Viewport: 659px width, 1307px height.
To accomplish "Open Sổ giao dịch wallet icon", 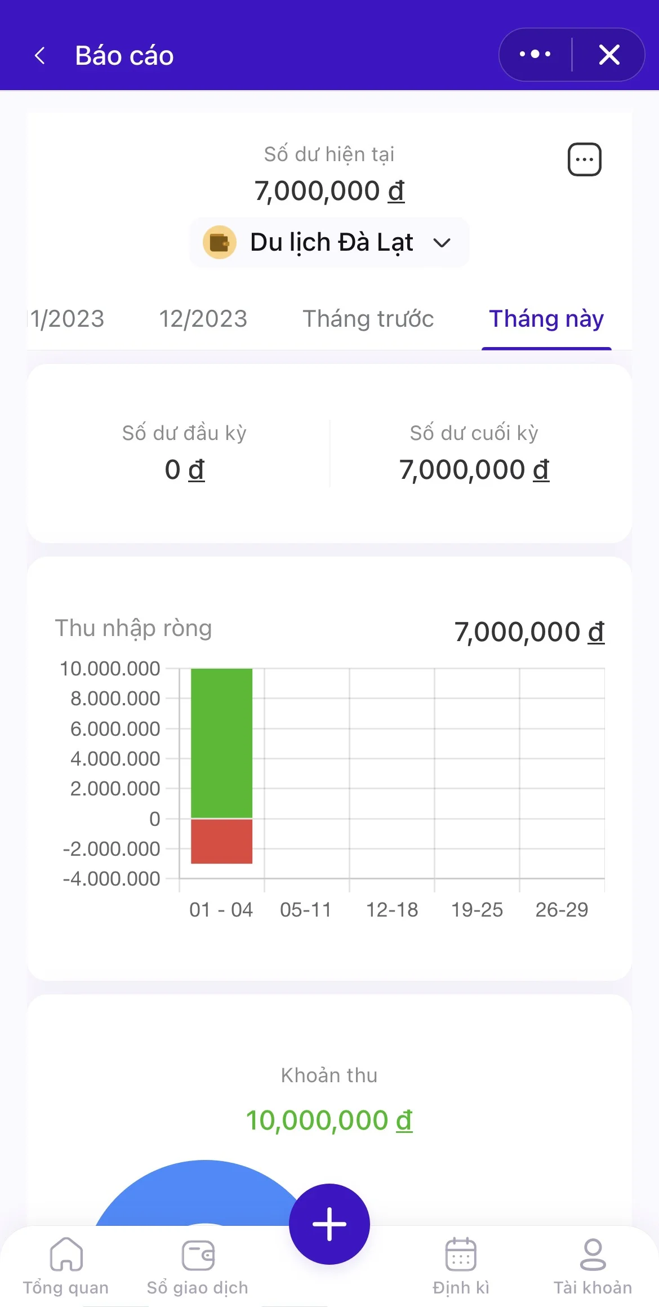I will 198,1256.
